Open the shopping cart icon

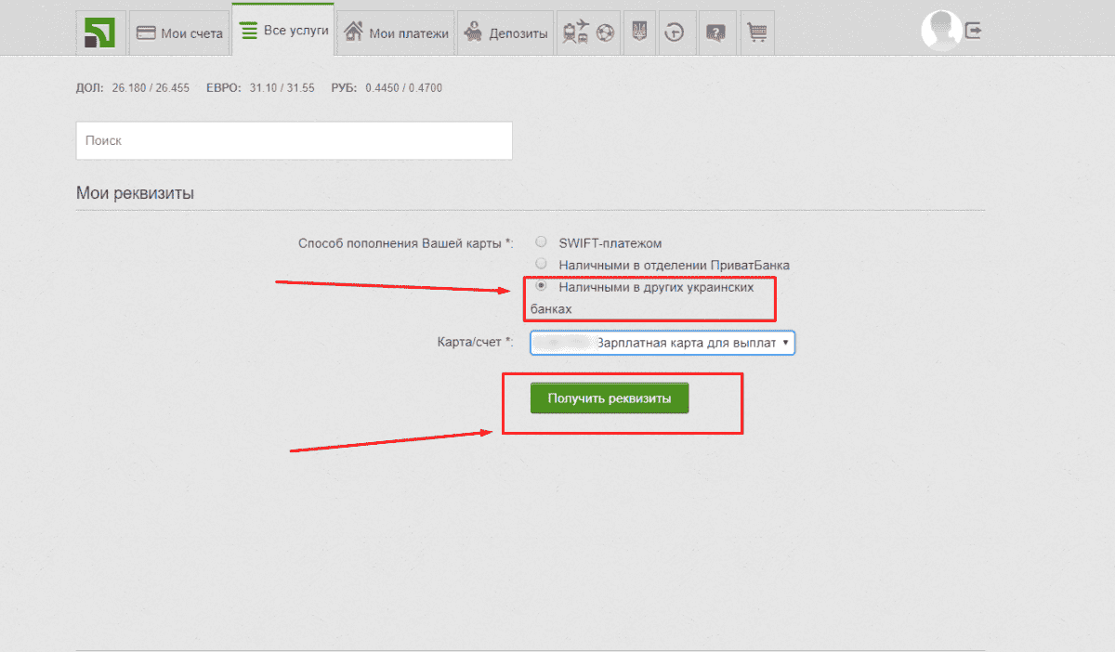point(757,33)
